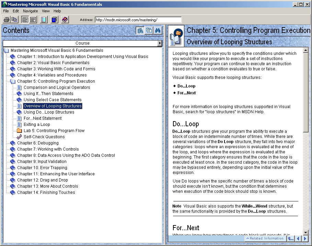
Task: Expand Chapter 1 book icon
Action: (13, 57)
